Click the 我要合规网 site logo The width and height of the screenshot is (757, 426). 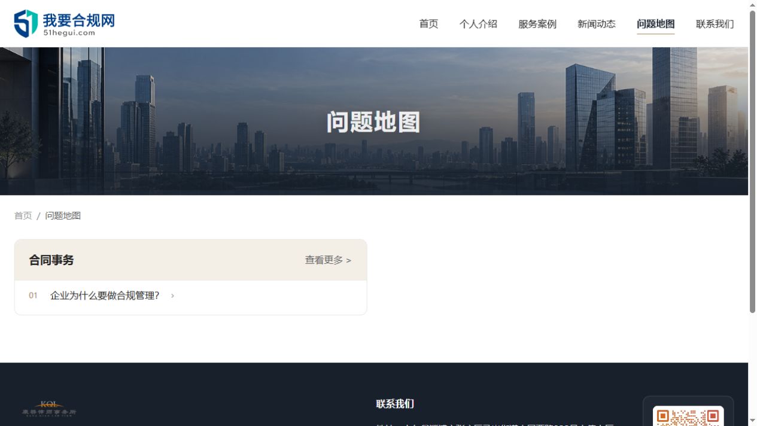64,23
